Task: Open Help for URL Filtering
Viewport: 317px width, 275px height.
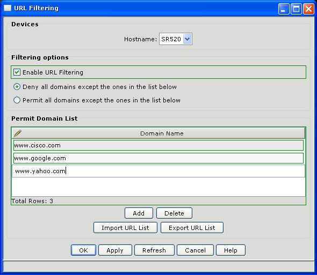Action: [x=230, y=250]
